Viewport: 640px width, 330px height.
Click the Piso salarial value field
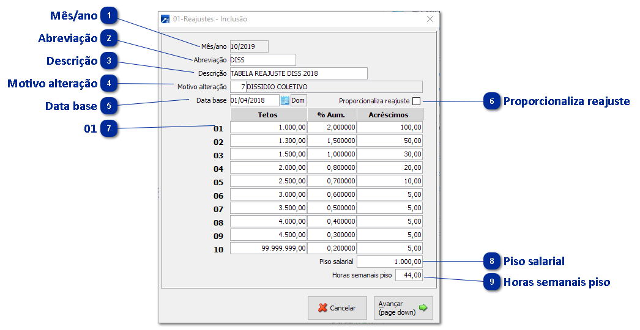[390, 262]
